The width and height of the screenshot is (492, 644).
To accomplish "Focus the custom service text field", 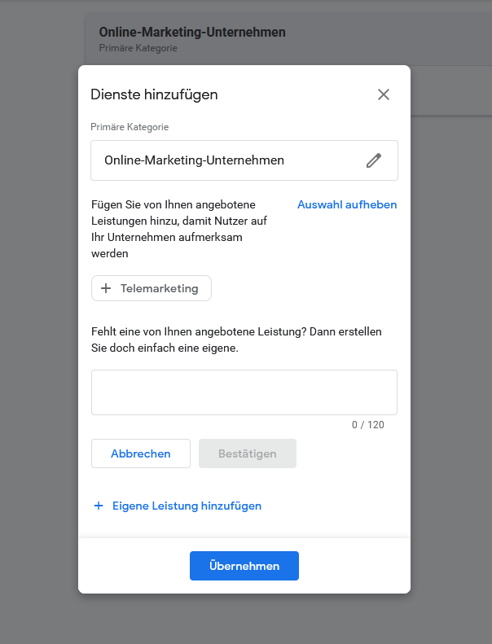I will click(x=244, y=392).
